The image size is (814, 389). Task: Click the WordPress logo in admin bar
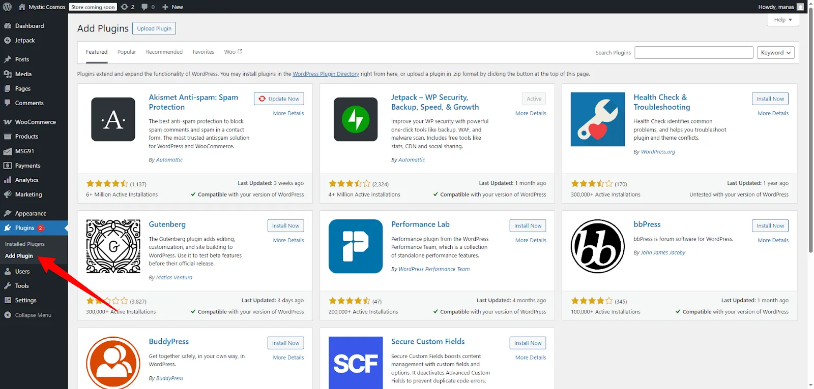[x=8, y=7]
